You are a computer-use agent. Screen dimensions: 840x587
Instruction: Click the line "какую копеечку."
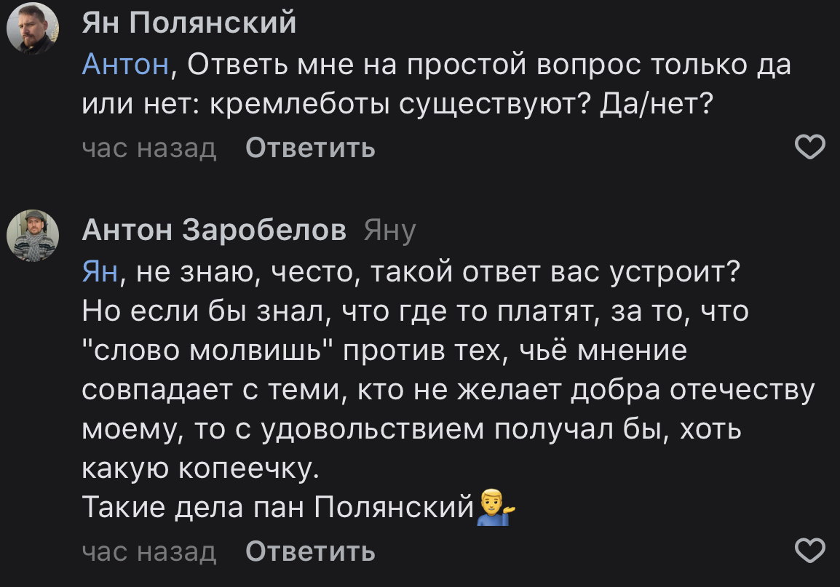pos(201,468)
